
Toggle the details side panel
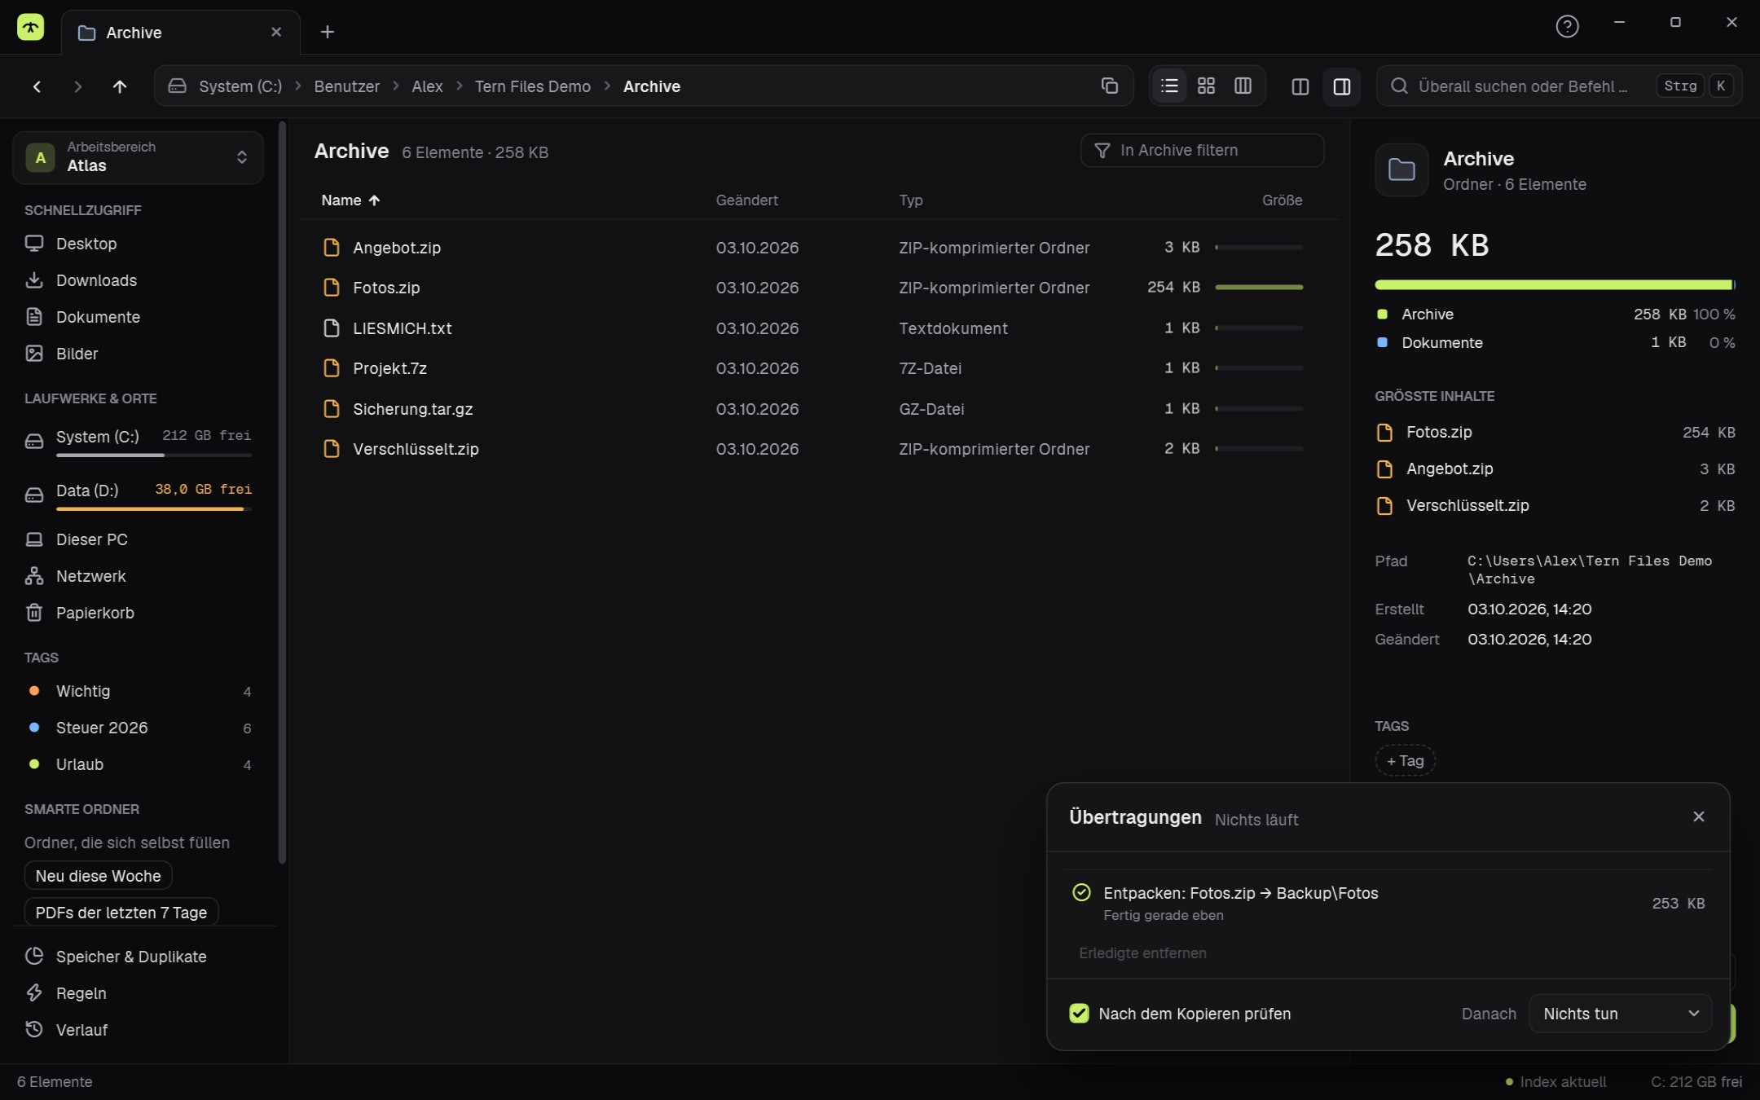point(1341,86)
